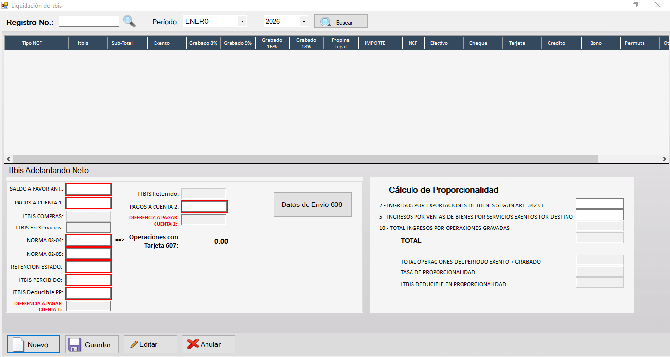Click the Guardar floppy disk button
Image resolution: width=670 pixels, height=357 pixels.
tap(92, 344)
